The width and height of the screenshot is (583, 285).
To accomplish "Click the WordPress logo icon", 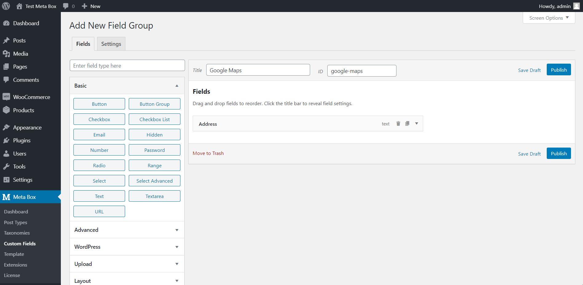I will click(6, 6).
